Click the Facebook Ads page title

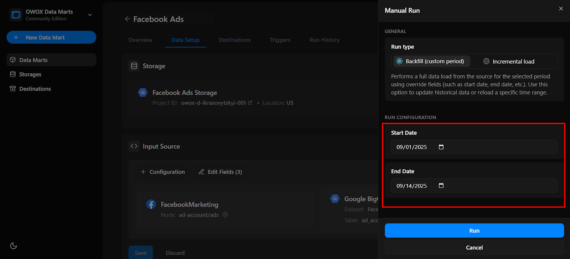point(159,19)
